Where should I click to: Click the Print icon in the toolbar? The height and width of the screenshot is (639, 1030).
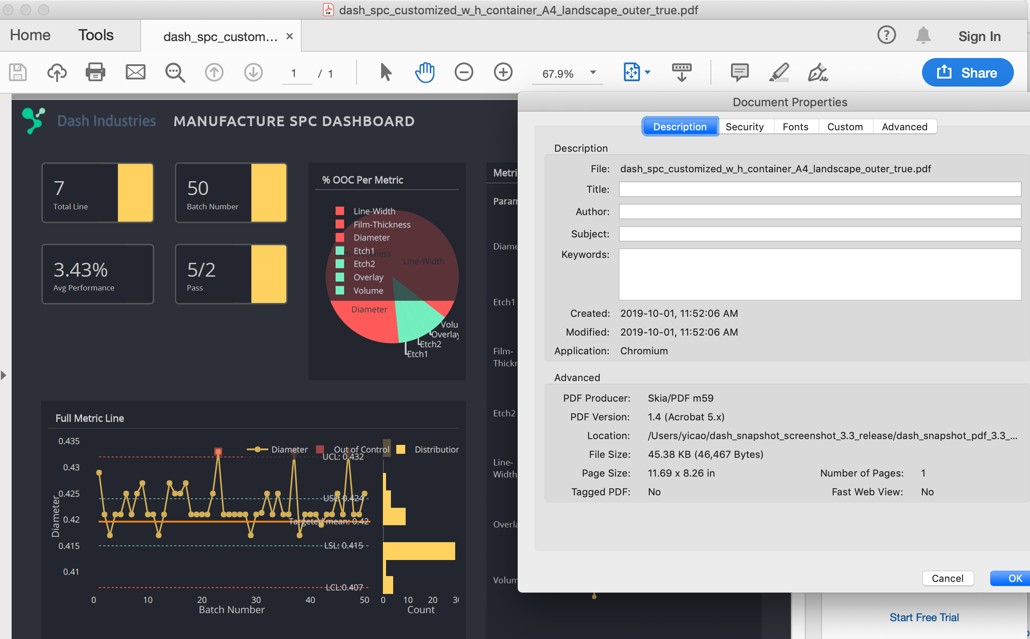coord(95,72)
